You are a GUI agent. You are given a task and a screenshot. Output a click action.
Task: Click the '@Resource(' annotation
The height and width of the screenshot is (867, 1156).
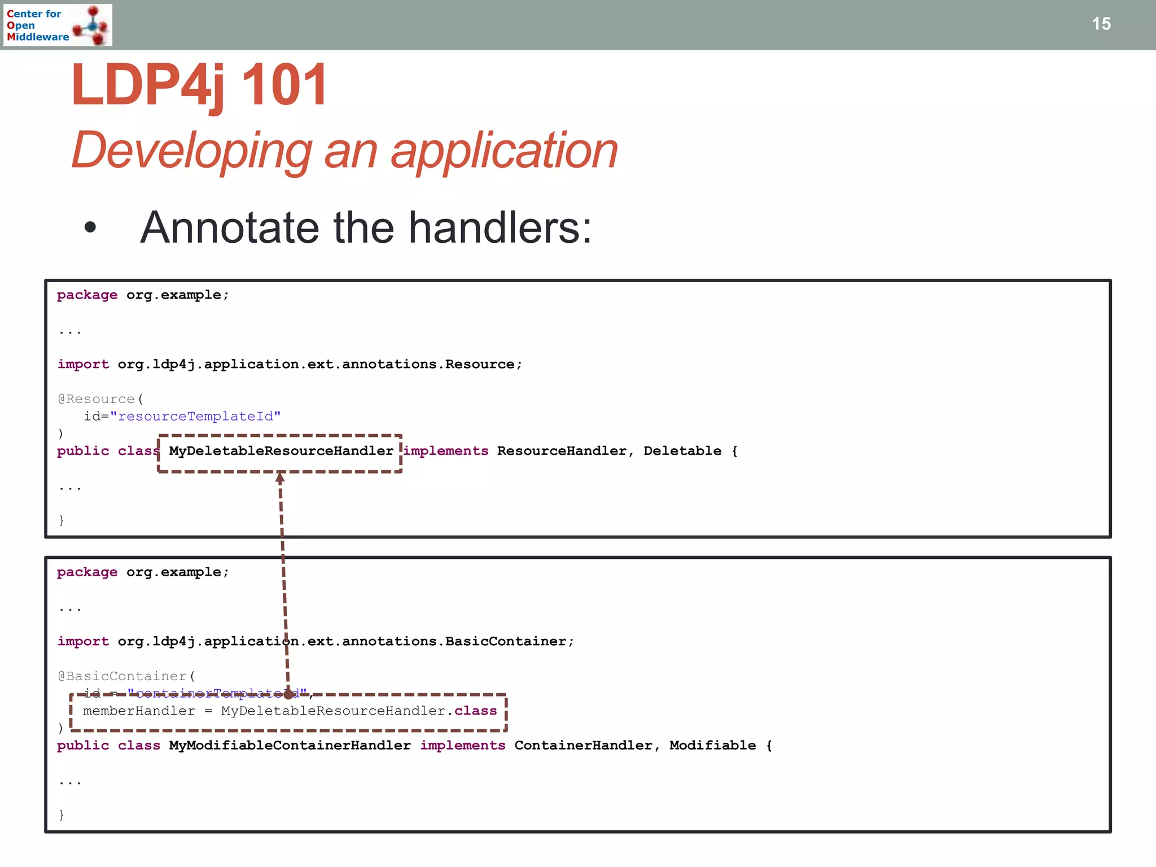pos(100,399)
